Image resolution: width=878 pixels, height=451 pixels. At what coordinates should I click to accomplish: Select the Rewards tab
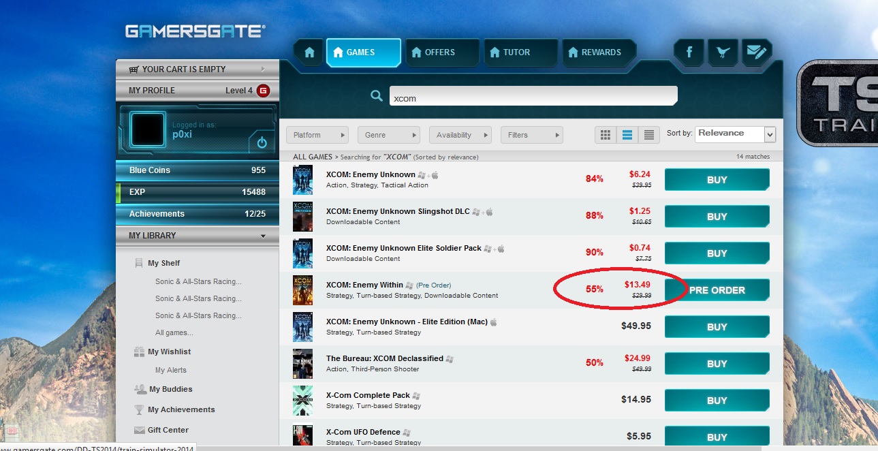(599, 52)
